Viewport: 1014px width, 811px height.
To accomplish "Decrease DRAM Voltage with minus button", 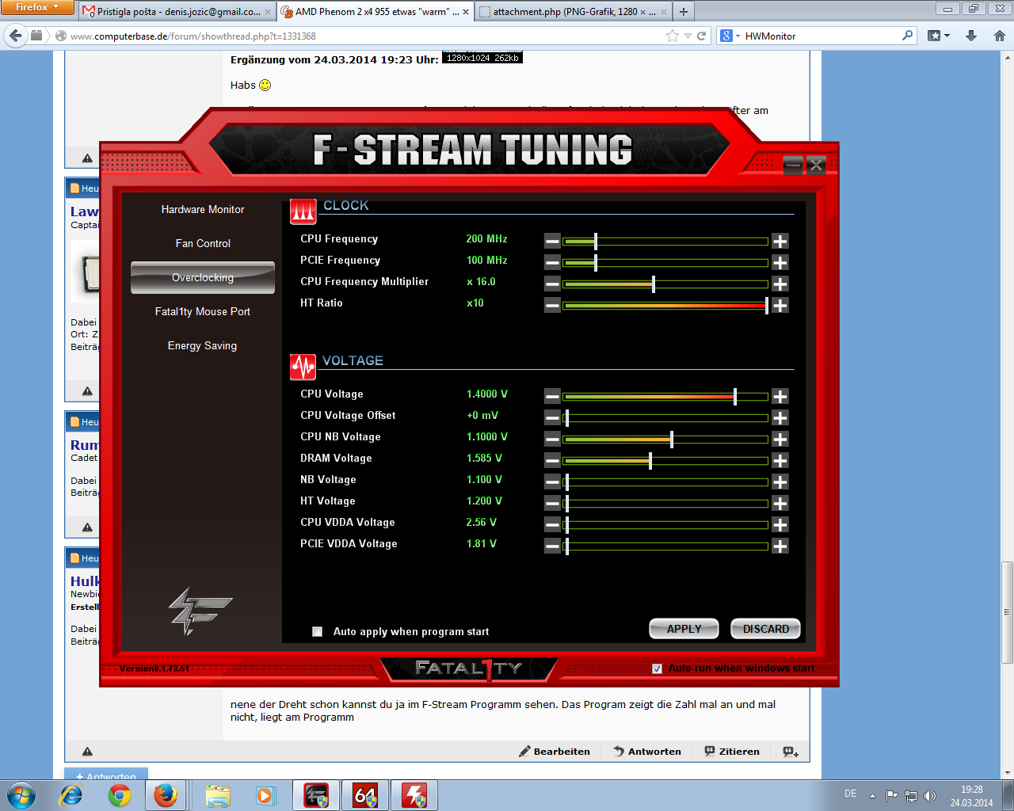I will point(552,461).
